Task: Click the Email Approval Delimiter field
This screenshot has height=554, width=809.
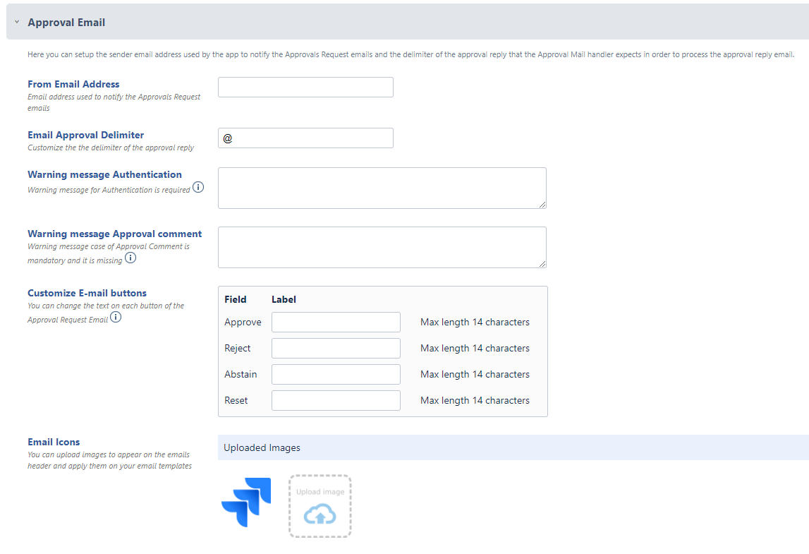Action: tap(305, 138)
